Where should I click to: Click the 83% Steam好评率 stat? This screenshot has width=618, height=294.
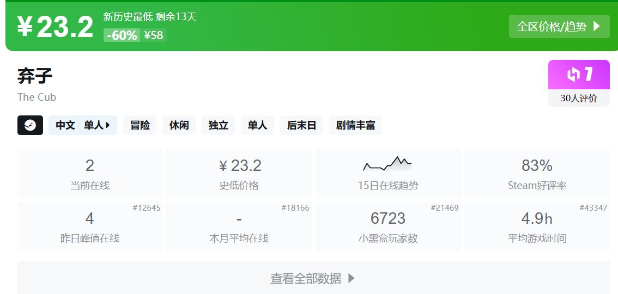coord(537,174)
